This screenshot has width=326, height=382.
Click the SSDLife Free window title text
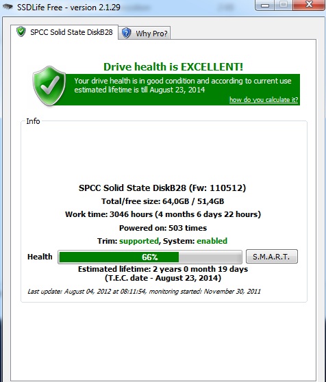tap(68, 8)
